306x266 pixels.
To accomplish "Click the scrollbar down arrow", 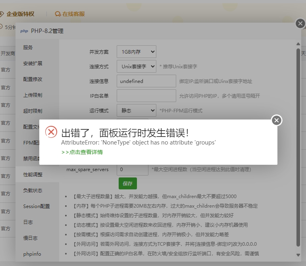I will [298, 255].
